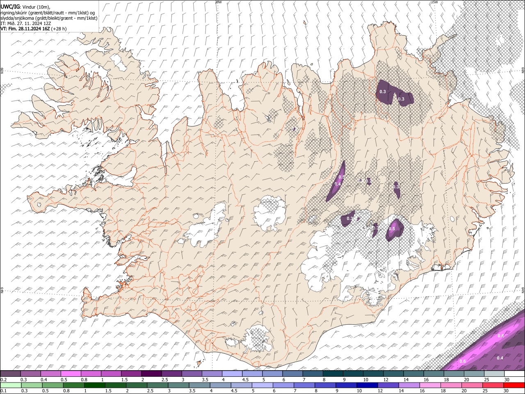Pick the darkest purple 2–2.5 upper legend swatch
Screen dimensions: 525x394
(x=151, y=373)
